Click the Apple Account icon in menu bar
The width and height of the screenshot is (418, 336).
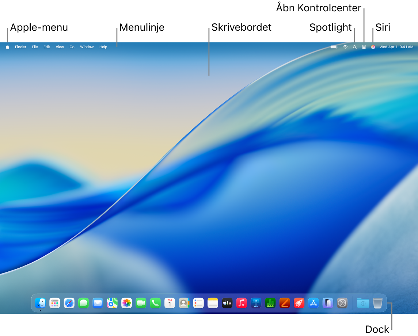(x=373, y=47)
